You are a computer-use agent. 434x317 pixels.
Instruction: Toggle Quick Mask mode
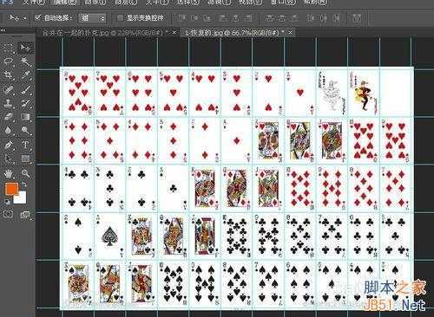(x=9, y=214)
